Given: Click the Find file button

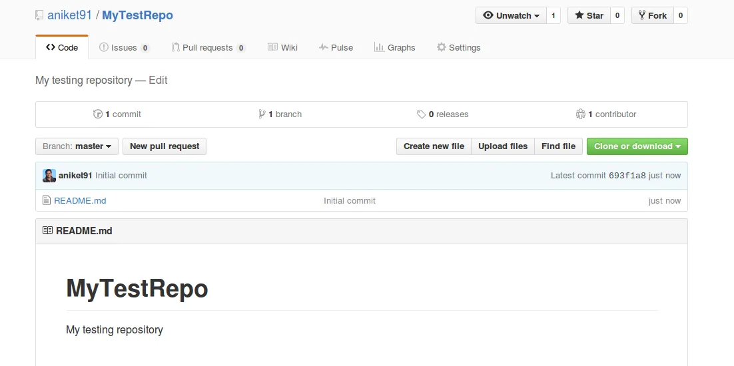Looking at the screenshot, I should pos(558,146).
